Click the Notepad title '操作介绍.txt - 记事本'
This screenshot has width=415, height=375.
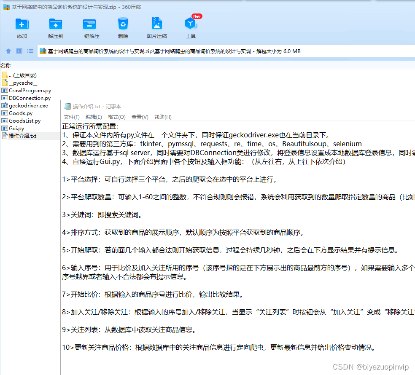[97, 106]
